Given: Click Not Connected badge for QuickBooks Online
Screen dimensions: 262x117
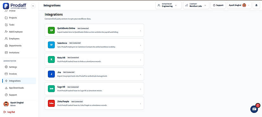Looking at the screenshot, I should [x=83, y=28].
